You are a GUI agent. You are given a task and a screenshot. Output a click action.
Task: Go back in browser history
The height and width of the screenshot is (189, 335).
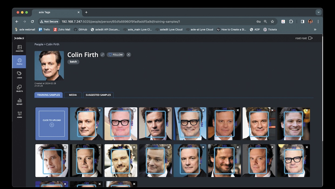17,22
